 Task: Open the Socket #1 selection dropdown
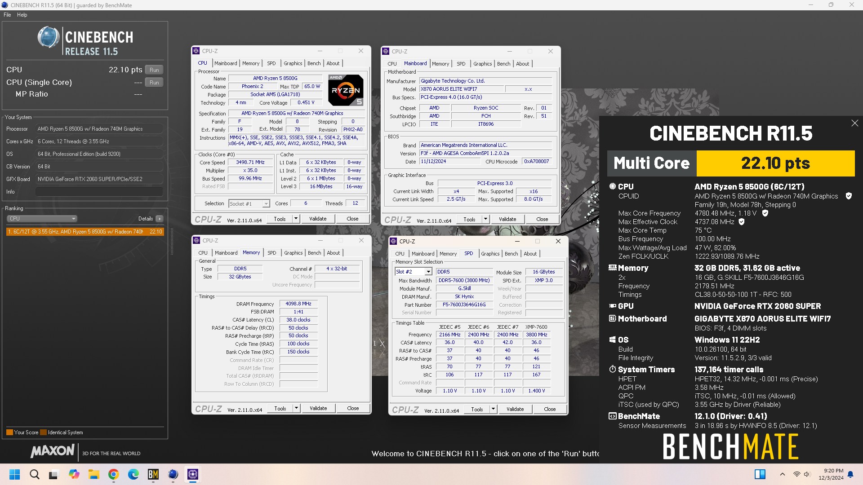(249, 203)
